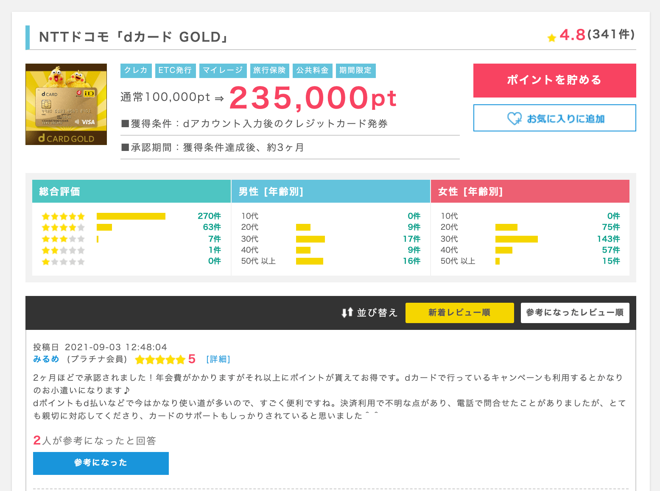660x491 pixels.
Task: Click the 女性 [年齢別] header
Action: point(530,192)
